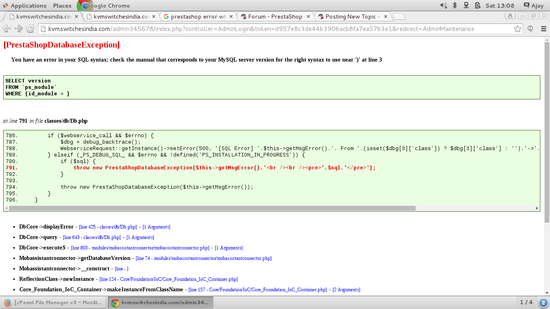Click the code block scroll left arrow
This screenshot has width=550, height=309.
(x=6, y=208)
